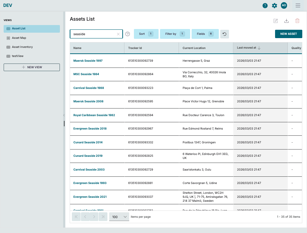Click the DEV logo in the header

click(8, 5)
